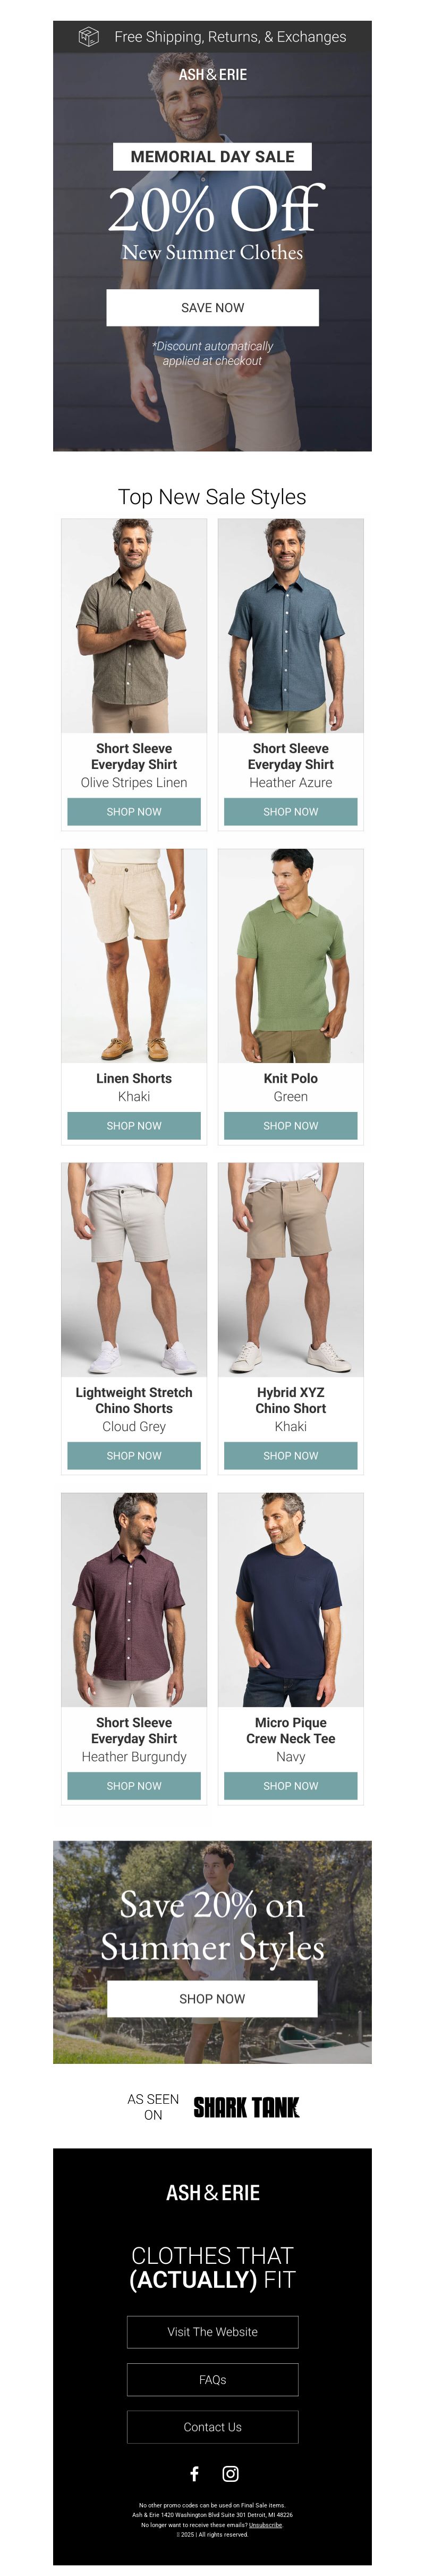Click Shop Now under Knit Polo Green
This screenshot has height=2576, width=425.
[291, 1126]
